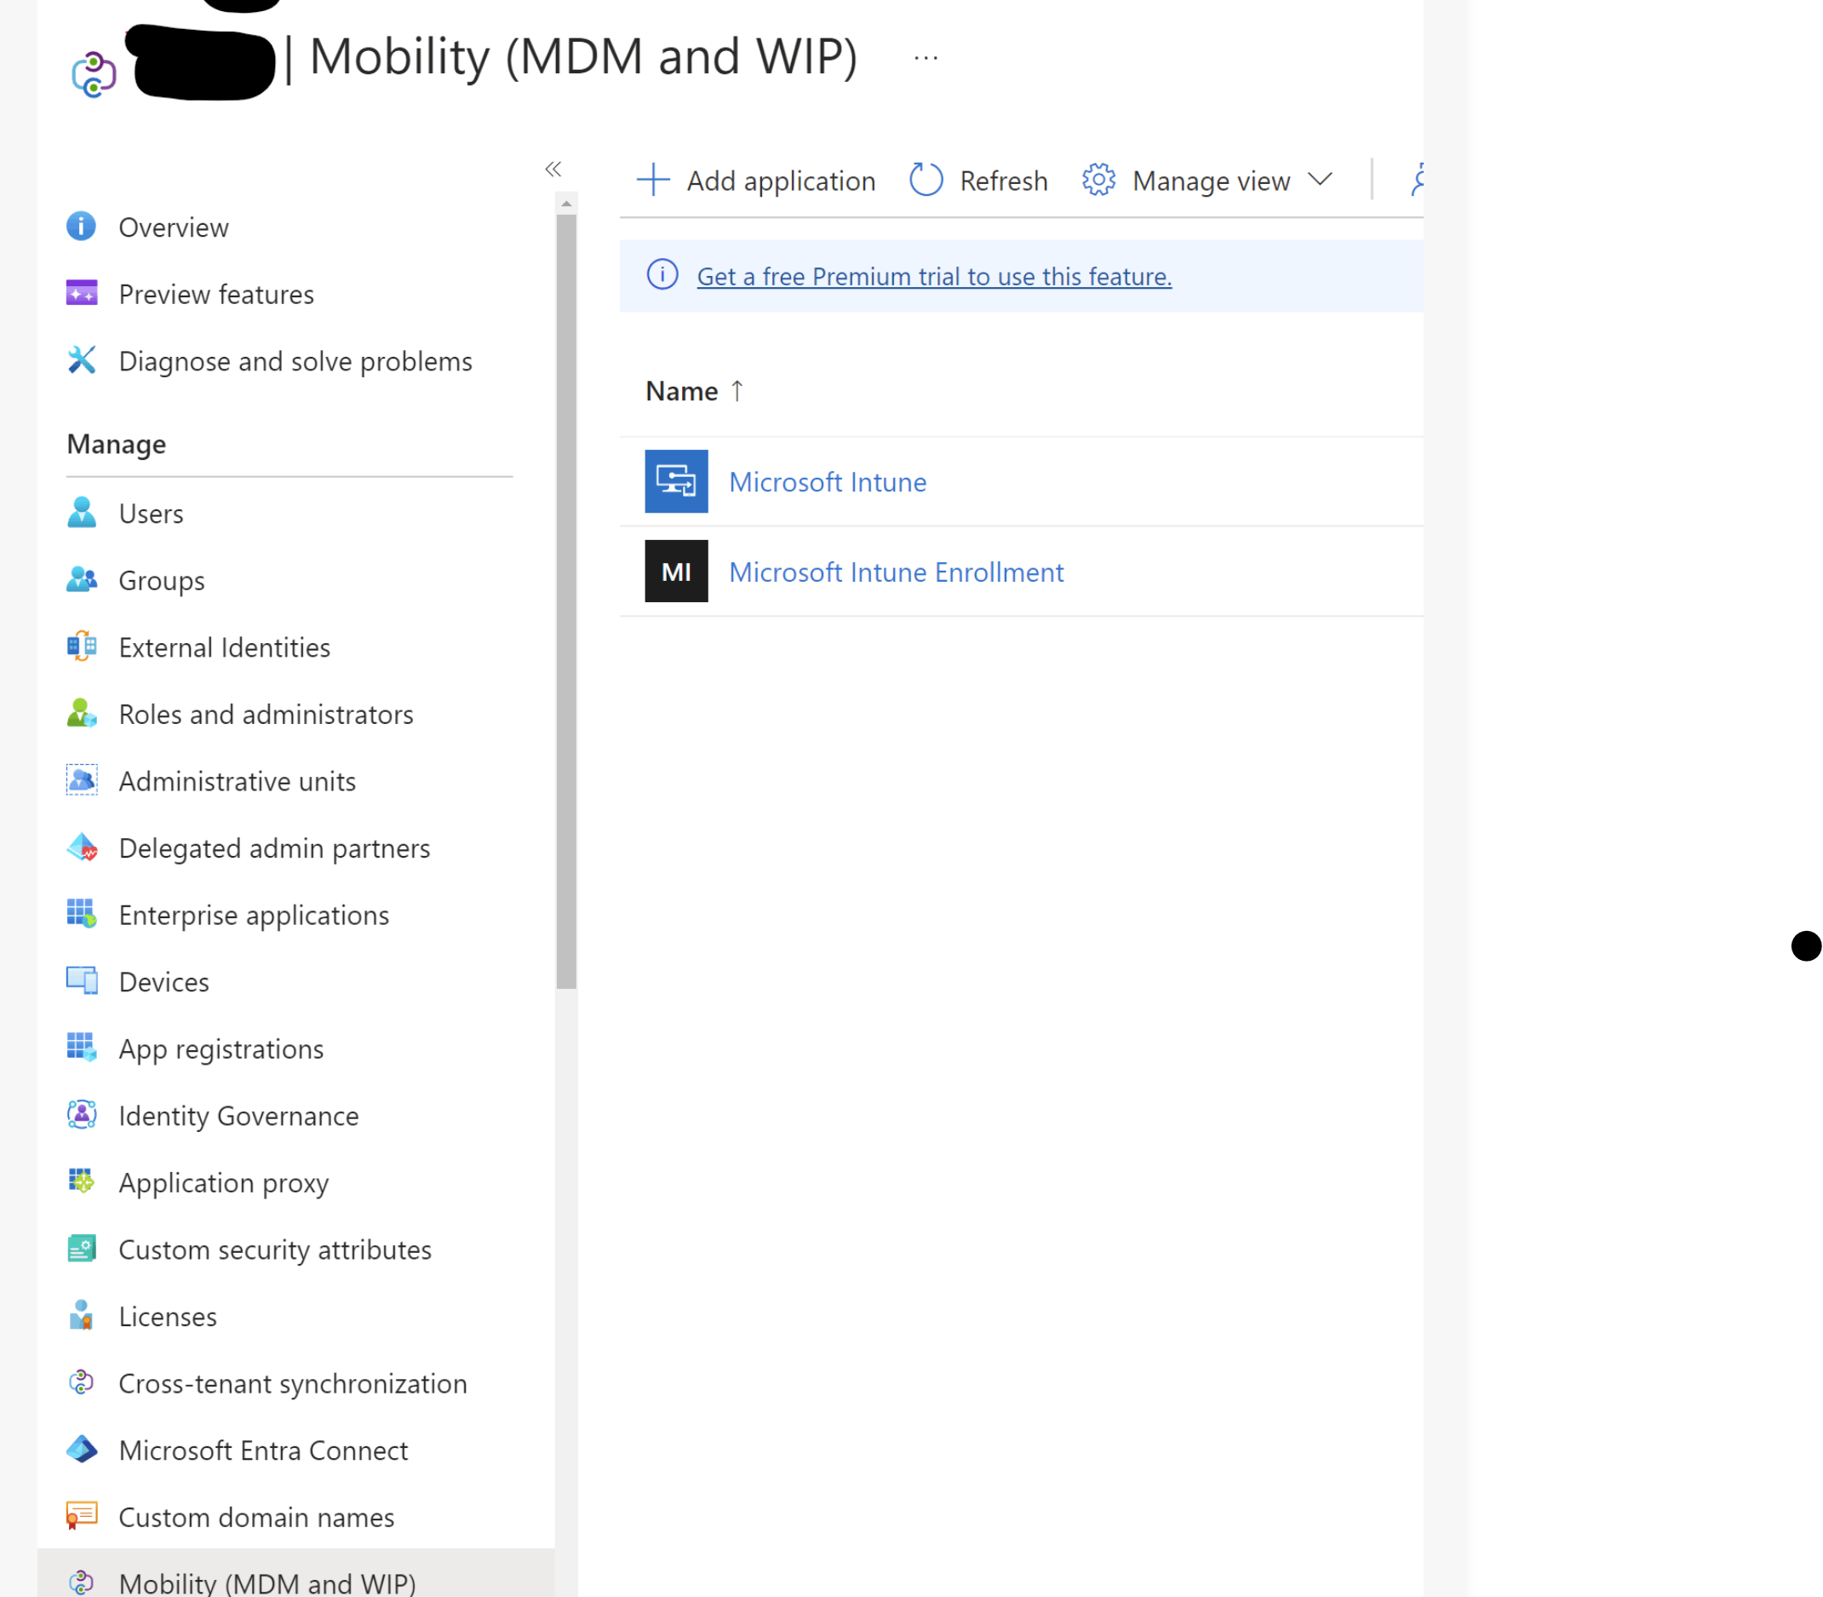
Task: Click the Refresh button label
Action: [1003, 180]
